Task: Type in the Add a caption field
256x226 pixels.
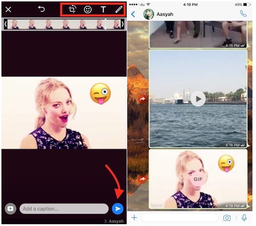Action: (64, 209)
